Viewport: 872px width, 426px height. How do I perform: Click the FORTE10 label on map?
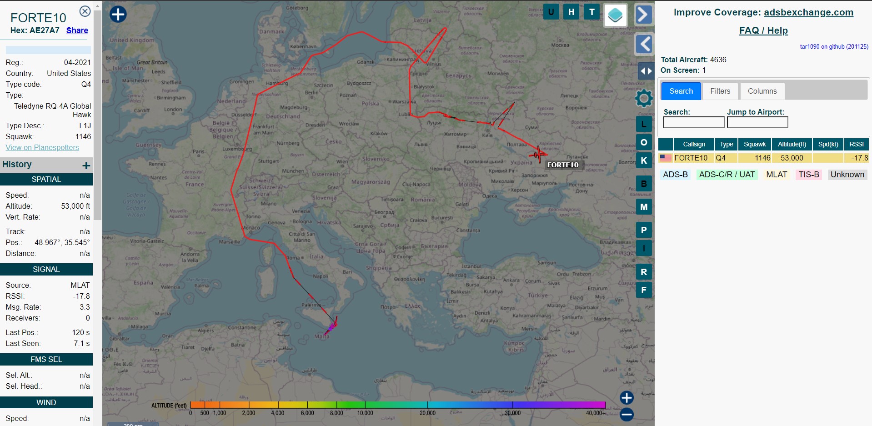563,165
